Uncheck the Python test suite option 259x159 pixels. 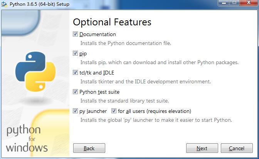pos(75,92)
